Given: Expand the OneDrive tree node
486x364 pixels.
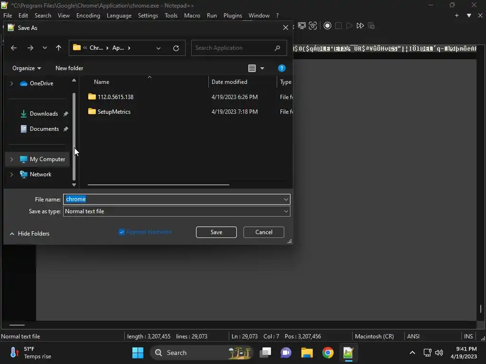Looking at the screenshot, I should (12, 83).
